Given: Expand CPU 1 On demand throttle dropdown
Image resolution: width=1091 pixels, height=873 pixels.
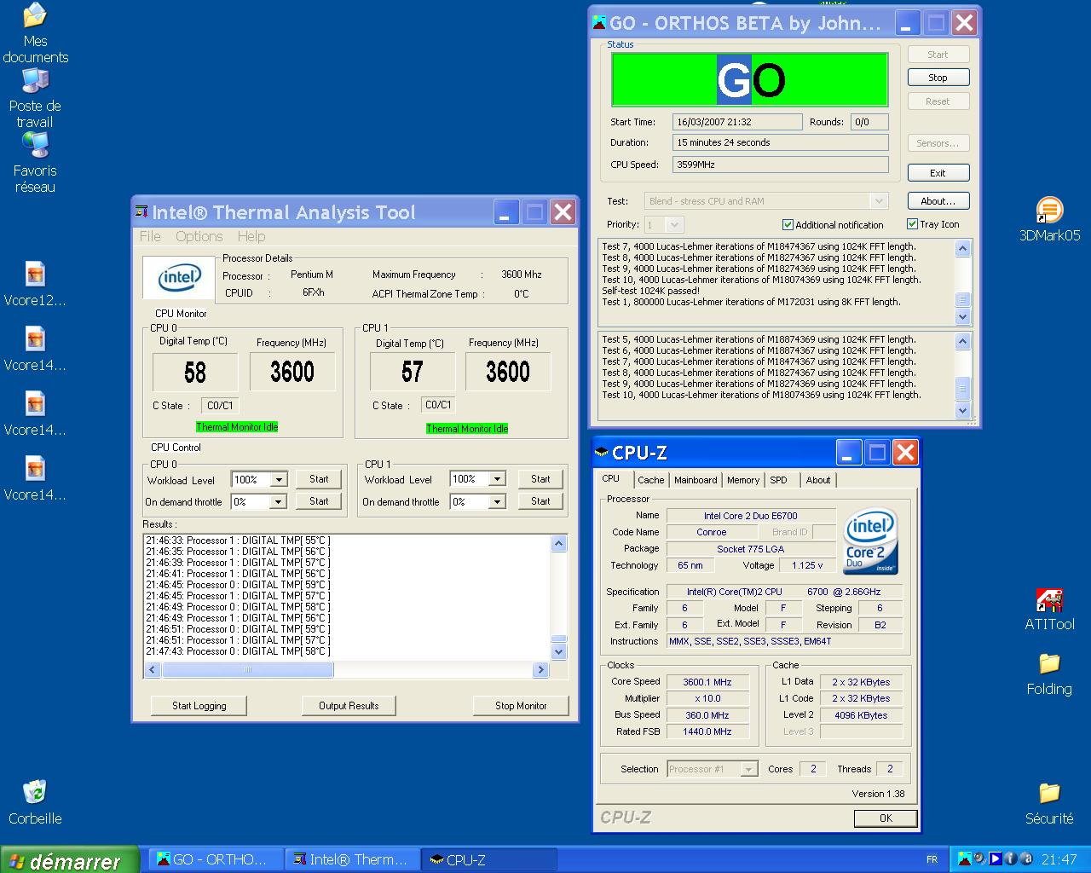Looking at the screenshot, I should 497,502.
